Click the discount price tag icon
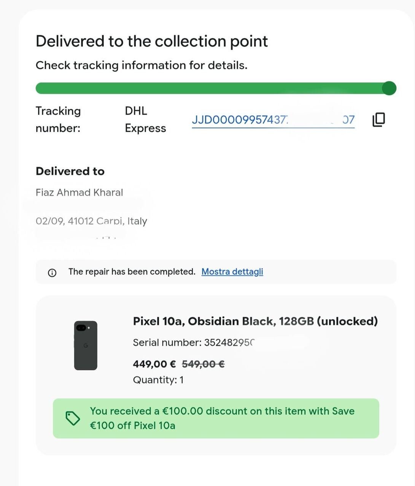 (73, 418)
